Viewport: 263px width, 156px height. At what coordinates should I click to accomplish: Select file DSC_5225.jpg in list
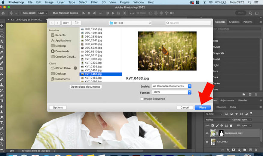101,48
